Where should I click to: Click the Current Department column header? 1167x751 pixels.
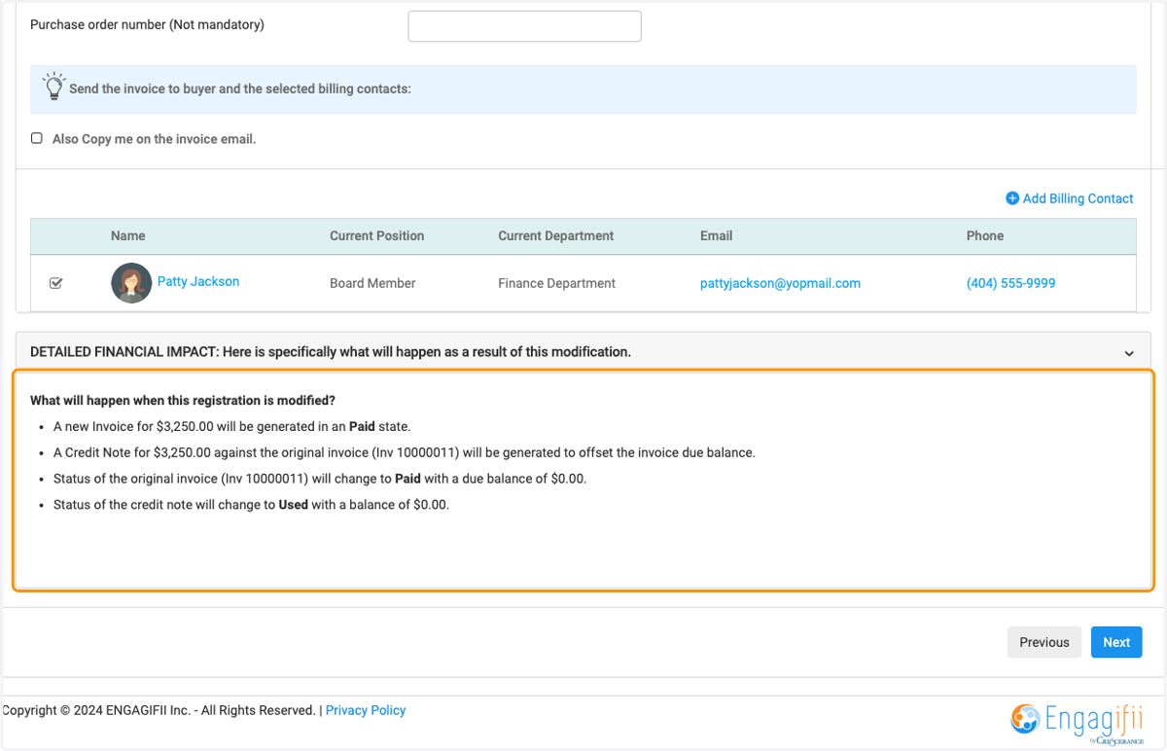tap(556, 235)
